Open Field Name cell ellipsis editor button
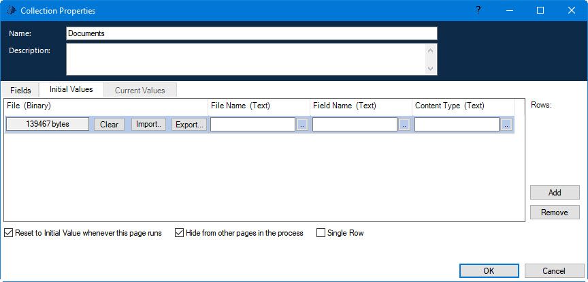The image size is (588, 282). click(404, 125)
